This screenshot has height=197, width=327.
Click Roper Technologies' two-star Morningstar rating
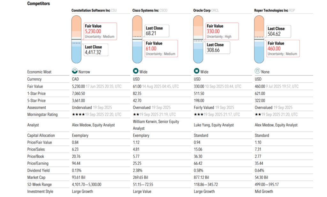(258, 115)
